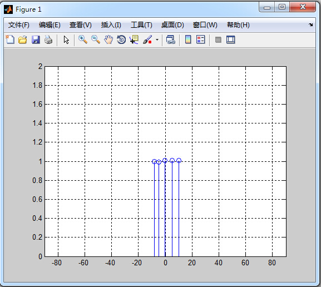Click the Link Plot icon
Screen dimensions: 321x287
(171, 39)
